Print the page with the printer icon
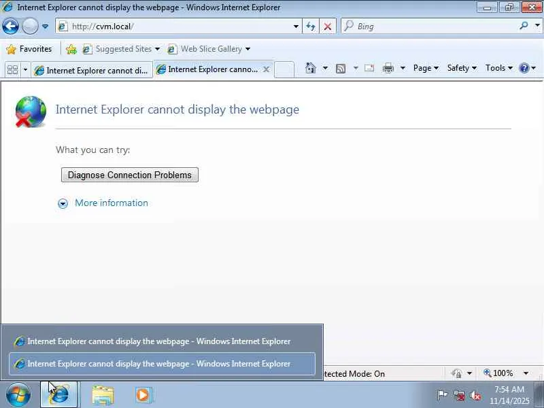 pos(388,68)
